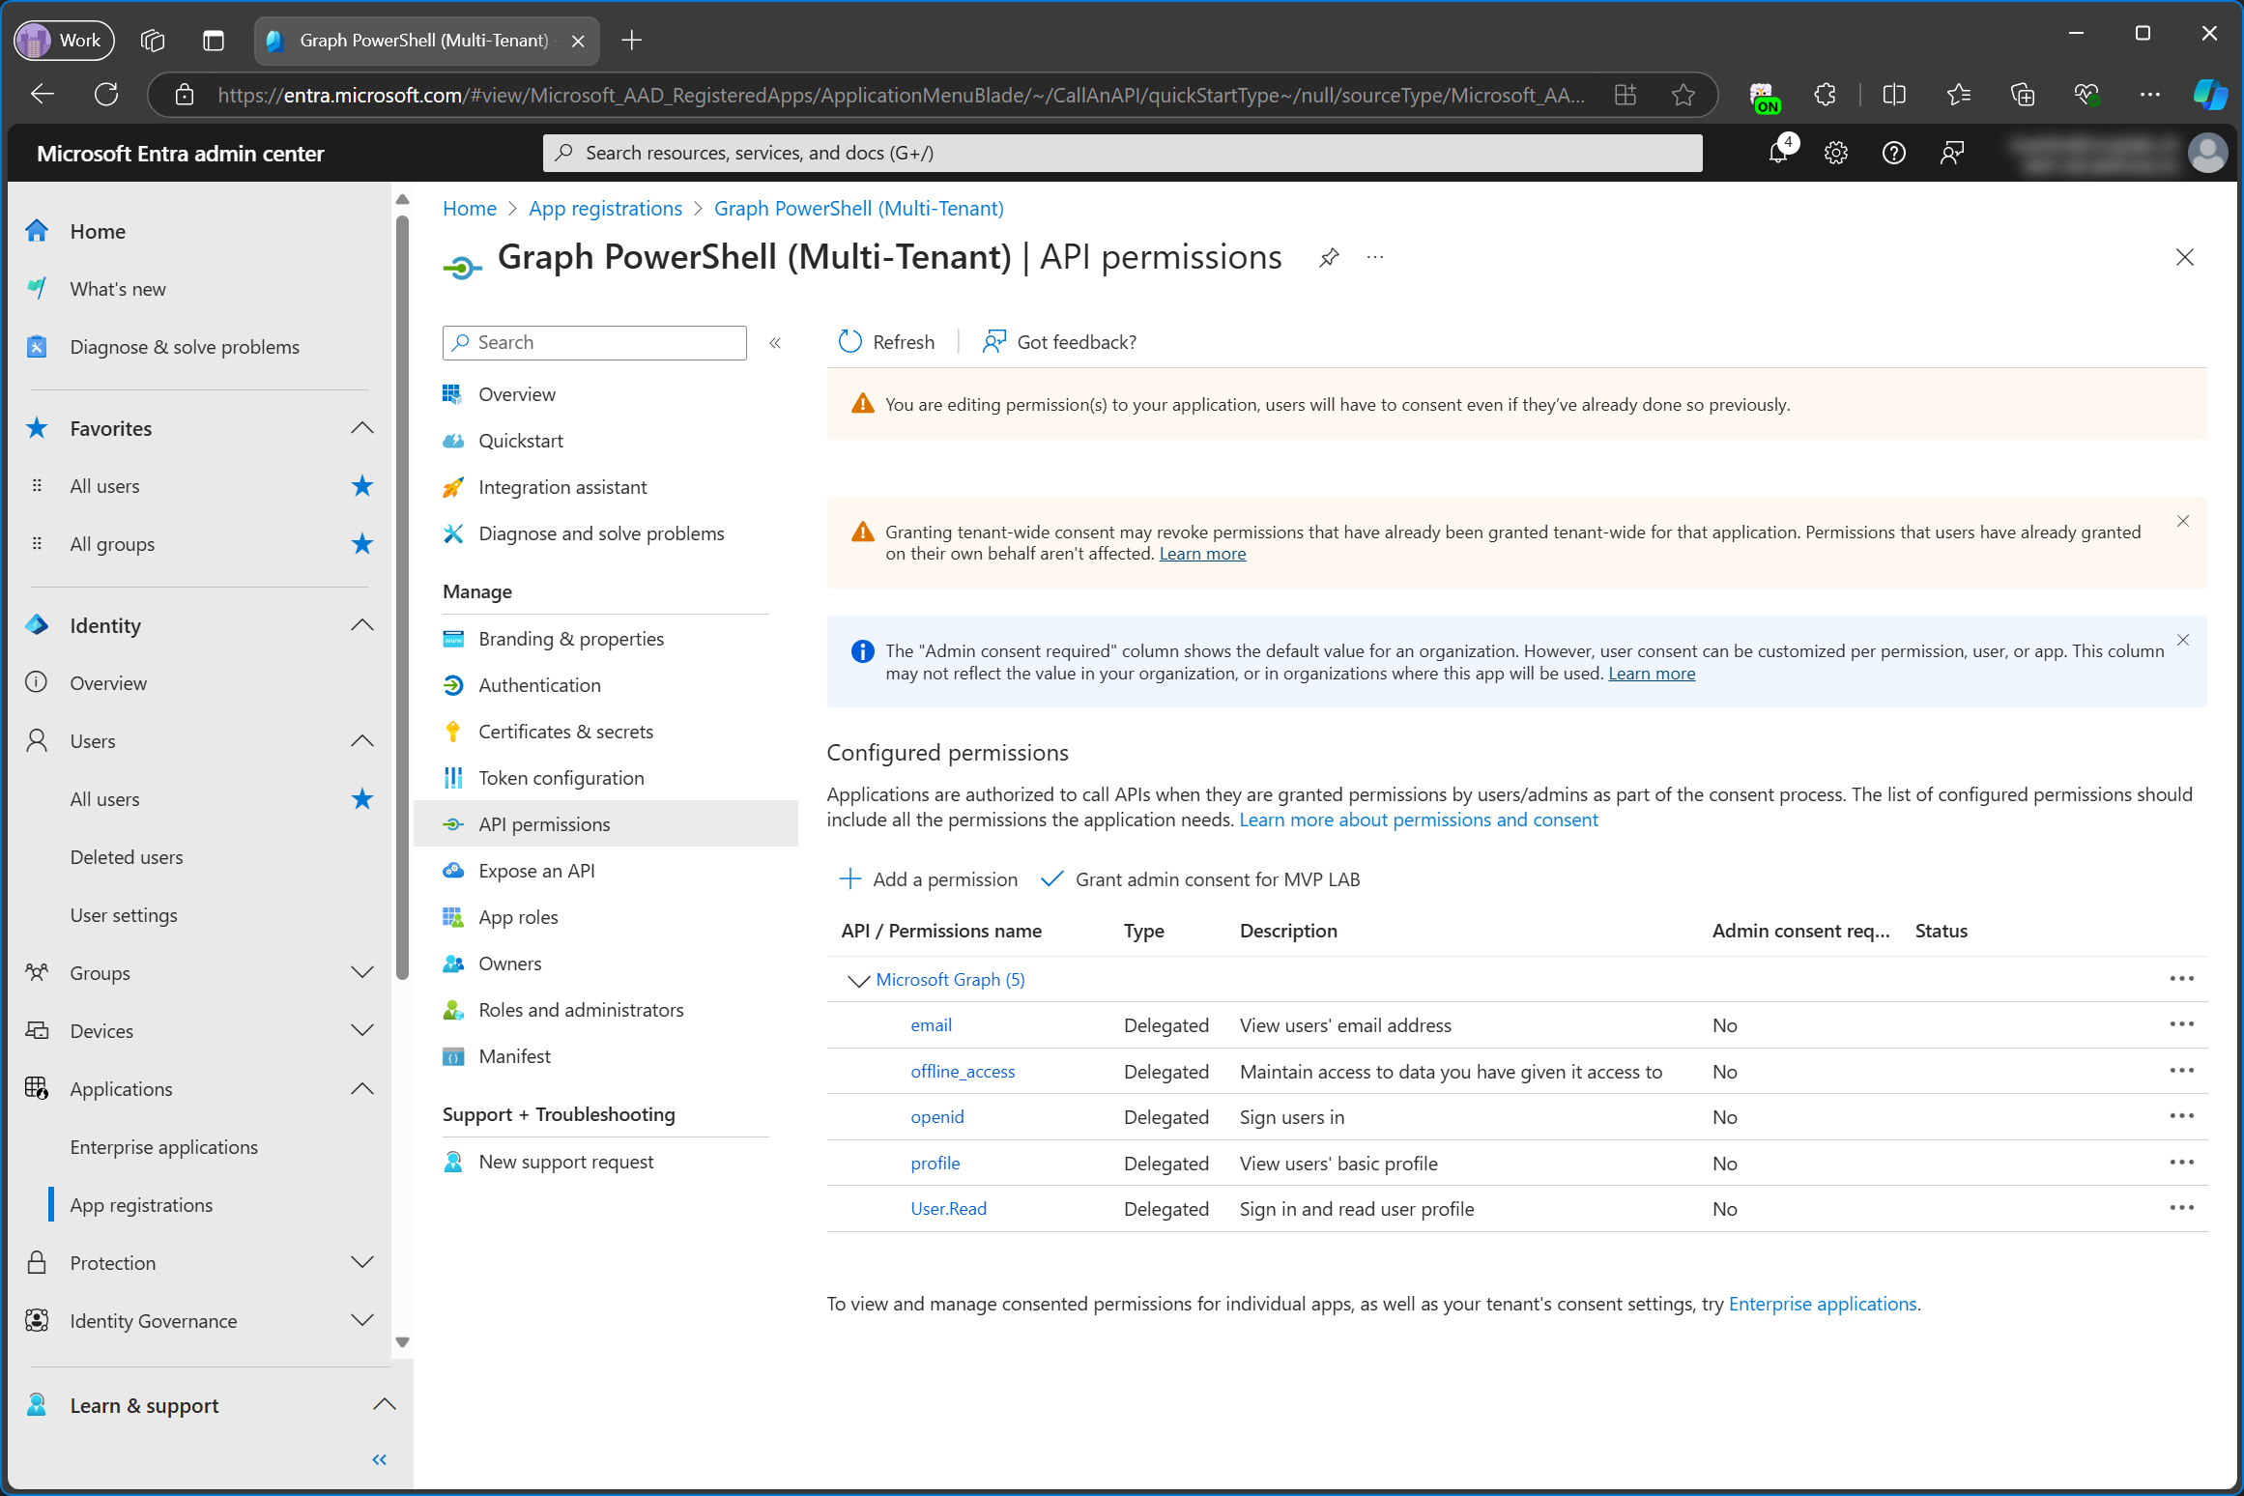Viewport: 2244px width, 1496px height.
Task: Click Grant admin consent for MVP LAB
Action: 1199,879
